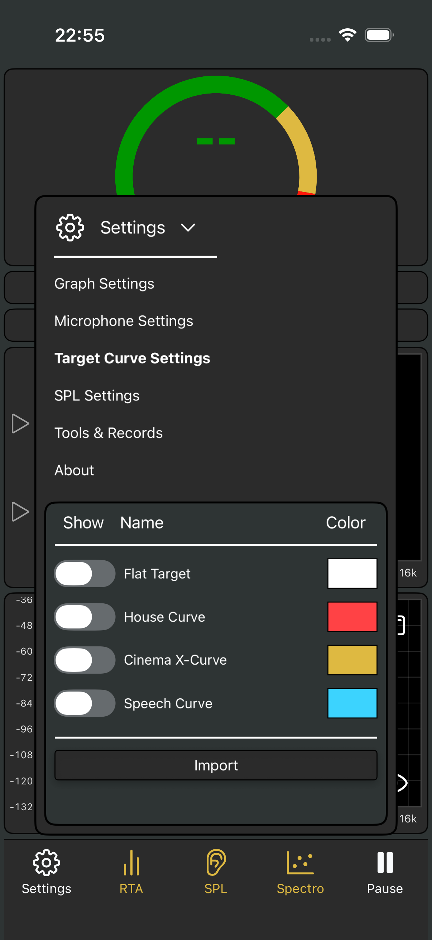Click the Flat Target name label
This screenshot has height=940, width=432.
tap(157, 574)
